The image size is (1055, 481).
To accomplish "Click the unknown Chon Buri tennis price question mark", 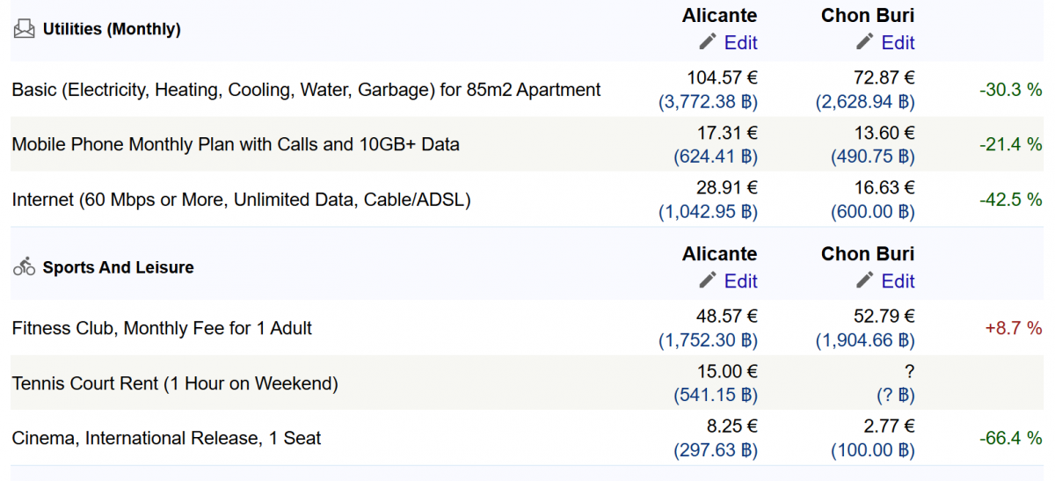I will click(909, 372).
